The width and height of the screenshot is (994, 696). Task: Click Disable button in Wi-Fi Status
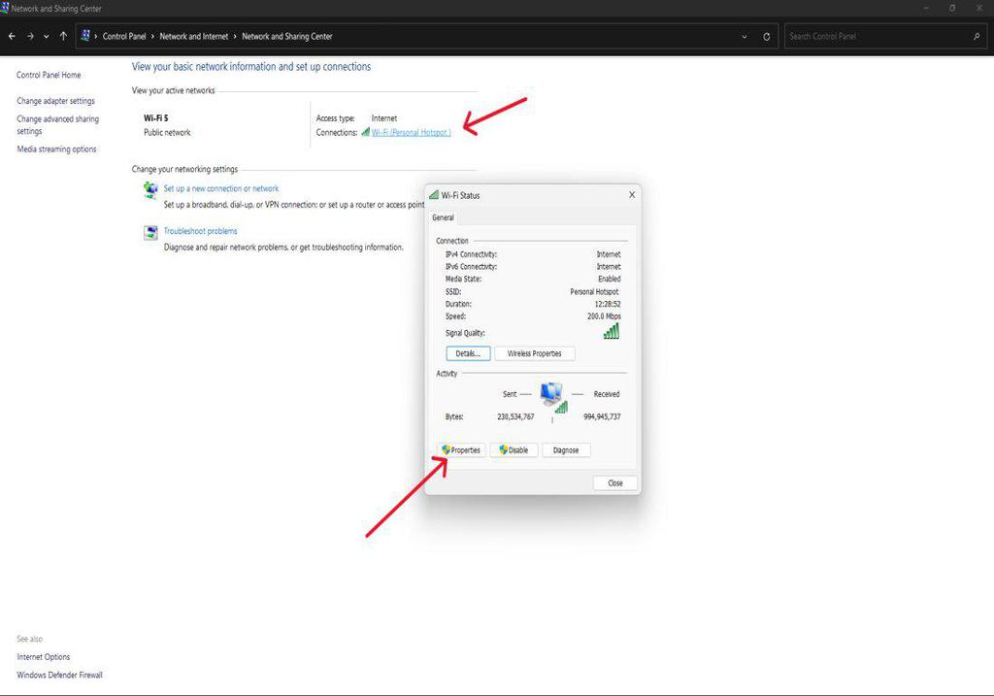tap(514, 450)
